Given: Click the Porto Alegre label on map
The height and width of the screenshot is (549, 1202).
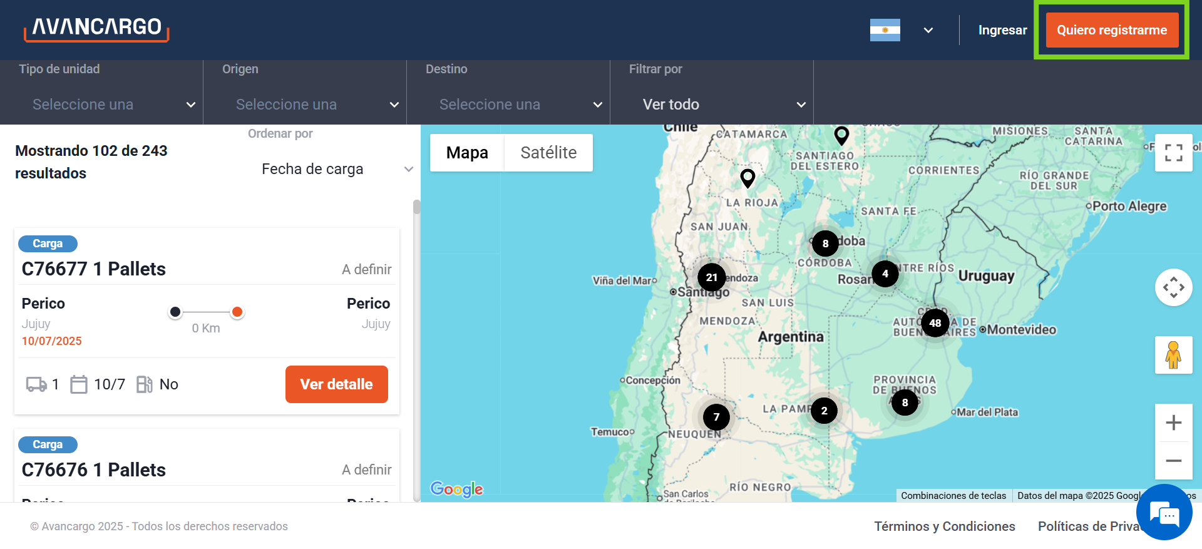Looking at the screenshot, I should click(x=1129, y=206).
